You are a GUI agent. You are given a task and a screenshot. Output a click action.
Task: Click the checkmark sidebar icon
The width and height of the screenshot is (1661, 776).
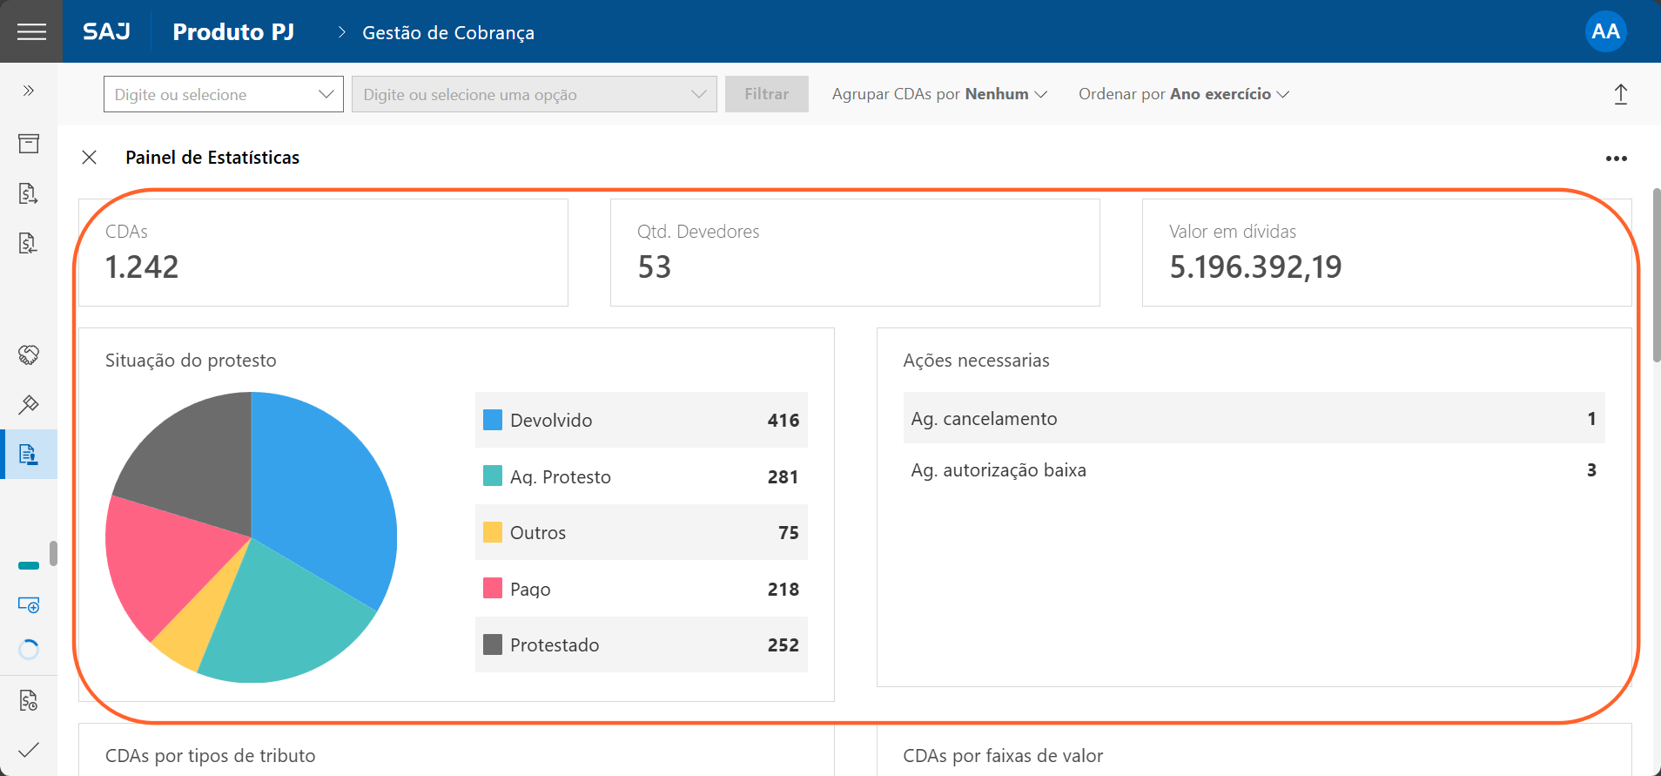point(29,749)
